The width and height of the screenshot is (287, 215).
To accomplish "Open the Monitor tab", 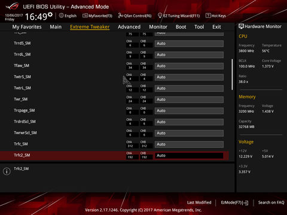I will pyautogui.click(x=158, y=27).
